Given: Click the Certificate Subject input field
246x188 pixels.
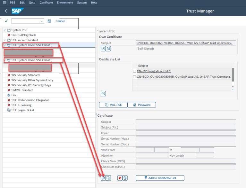Looking at the screenshot, I should (x=186, y=122).
